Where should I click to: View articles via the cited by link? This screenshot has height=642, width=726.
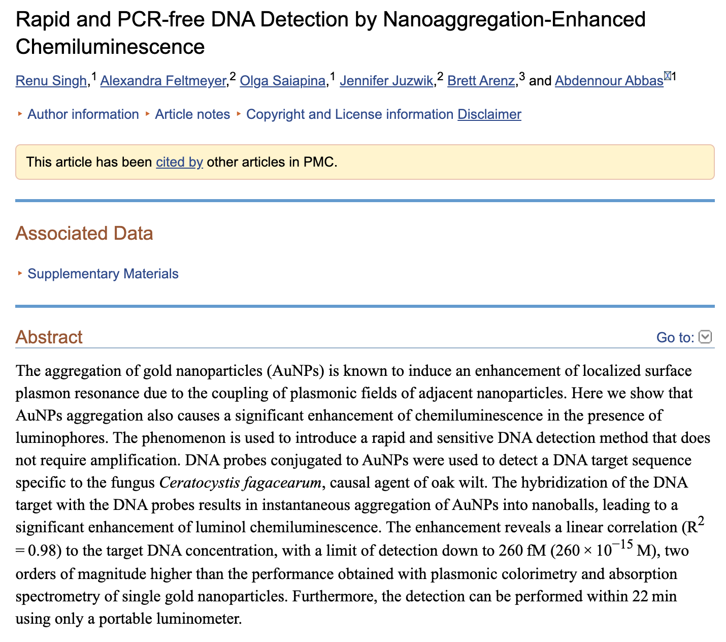(x=179, y=162)
